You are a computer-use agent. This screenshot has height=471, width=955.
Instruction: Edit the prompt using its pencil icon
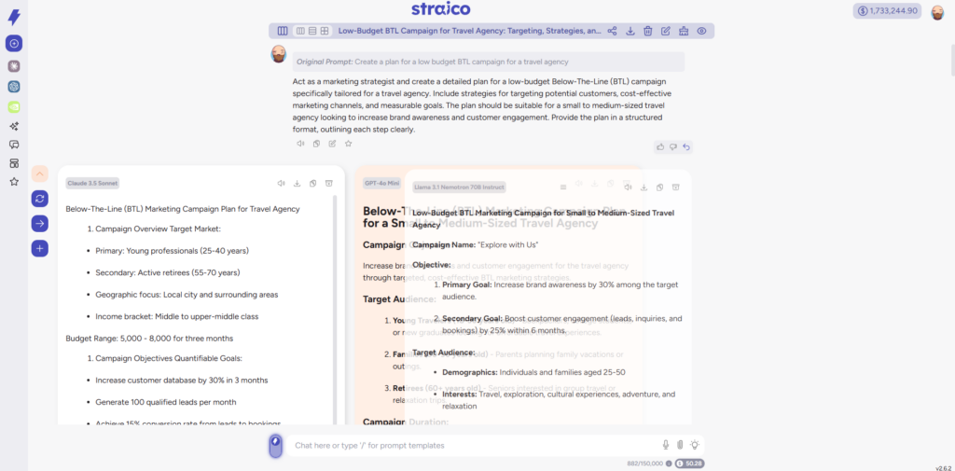coord(332,144)
